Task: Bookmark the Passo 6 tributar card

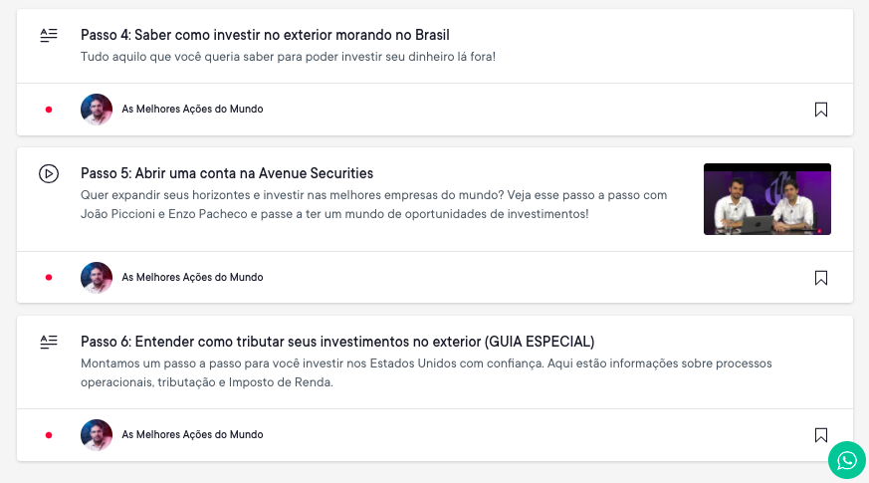Action: tap(821, 435)
